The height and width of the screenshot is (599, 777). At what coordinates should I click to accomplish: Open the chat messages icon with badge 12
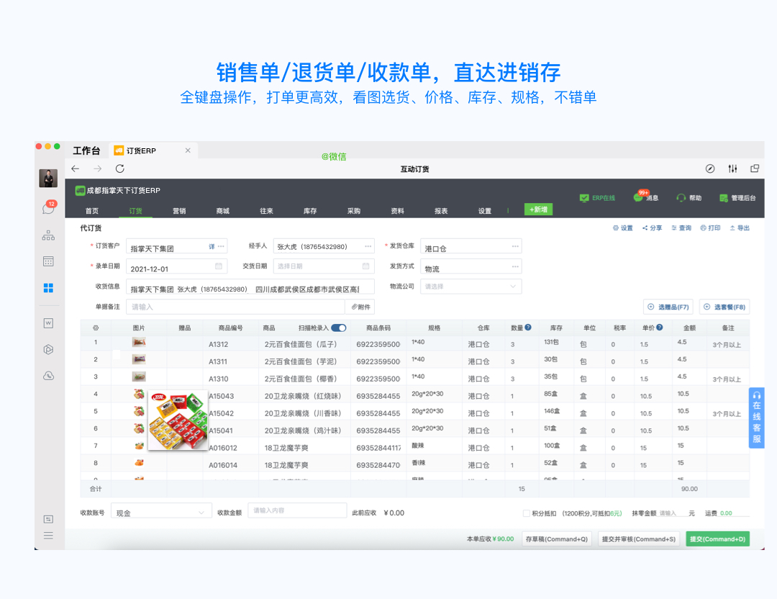point(49,208)
